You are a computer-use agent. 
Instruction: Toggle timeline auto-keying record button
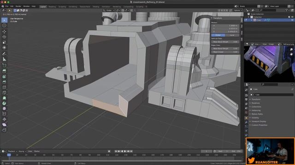[x=109, y=151]
